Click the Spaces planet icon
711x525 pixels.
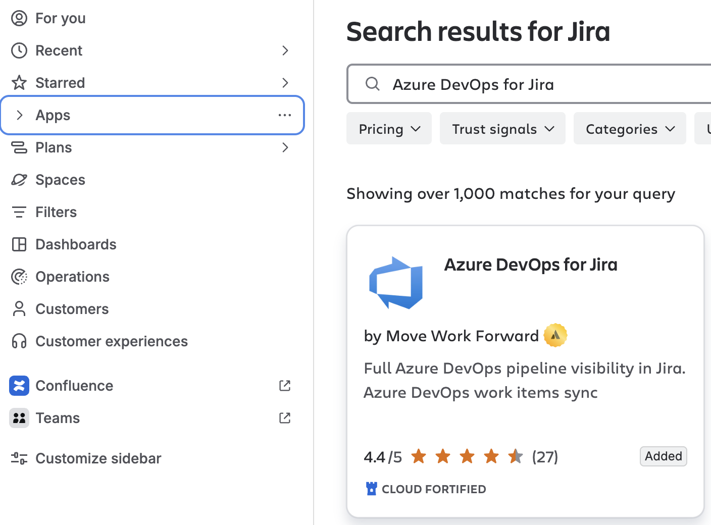pos(19,180)
